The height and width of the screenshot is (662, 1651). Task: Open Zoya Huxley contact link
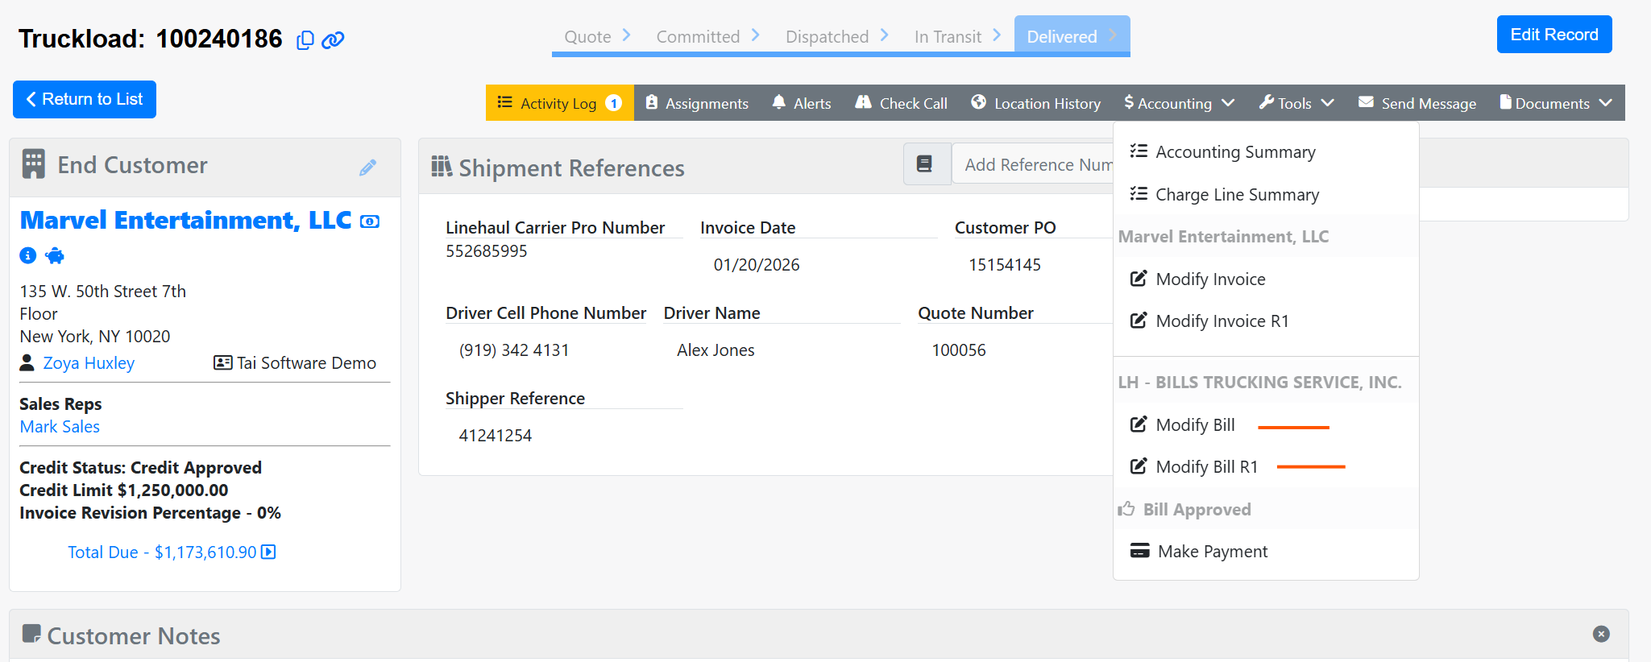[x=89, y=363]
